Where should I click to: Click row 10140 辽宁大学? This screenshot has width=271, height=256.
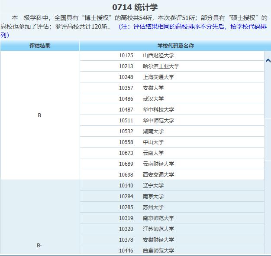172,186
